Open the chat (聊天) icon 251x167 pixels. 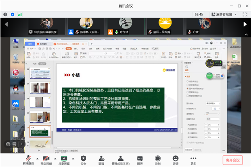pyautogui.click(x=140, y=158)
